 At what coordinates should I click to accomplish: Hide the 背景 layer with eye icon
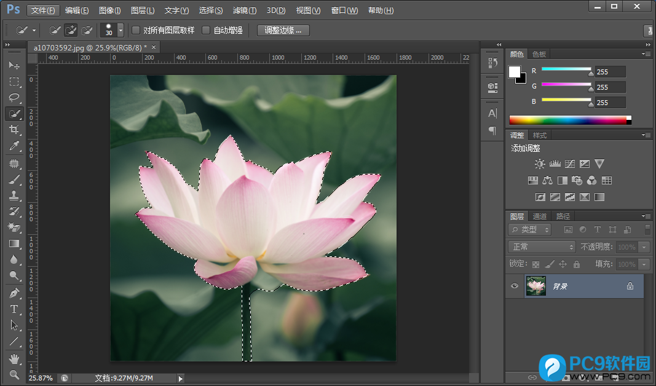(515, 286)
